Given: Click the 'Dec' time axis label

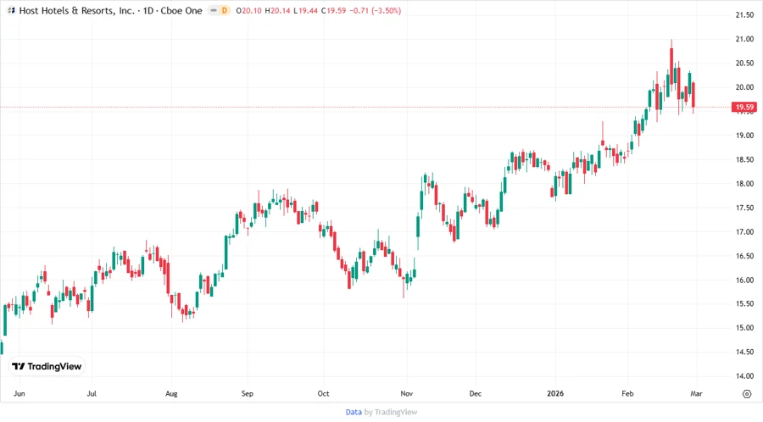Looking at the screenshot, I should click(476, 393).
